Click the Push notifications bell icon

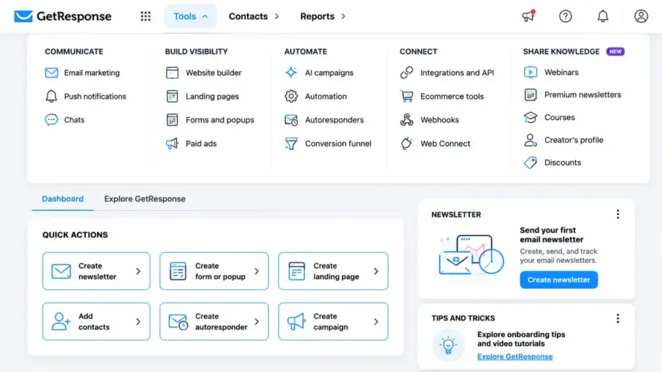click(x=52, y=96)
